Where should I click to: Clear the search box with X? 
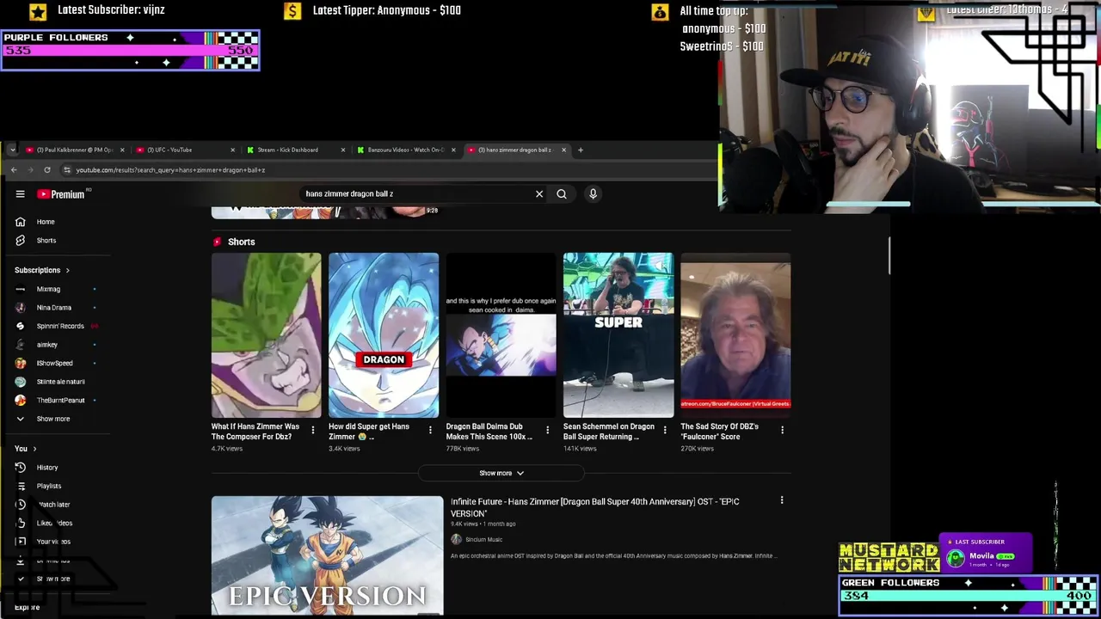click(x=539, y=194)
